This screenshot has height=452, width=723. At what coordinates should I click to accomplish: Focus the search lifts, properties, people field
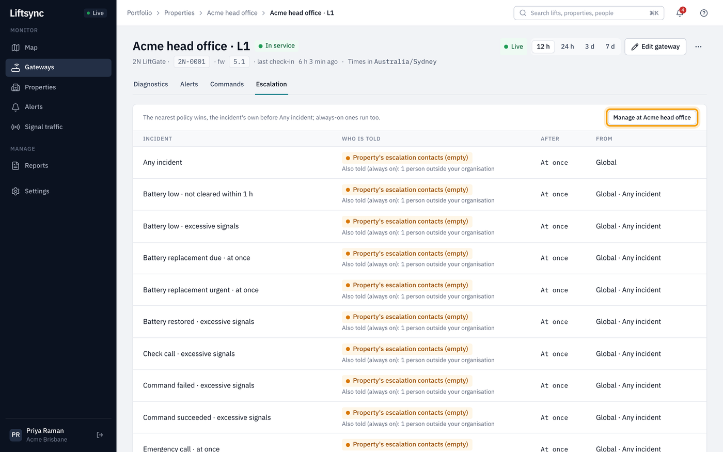tap(589, 13)
